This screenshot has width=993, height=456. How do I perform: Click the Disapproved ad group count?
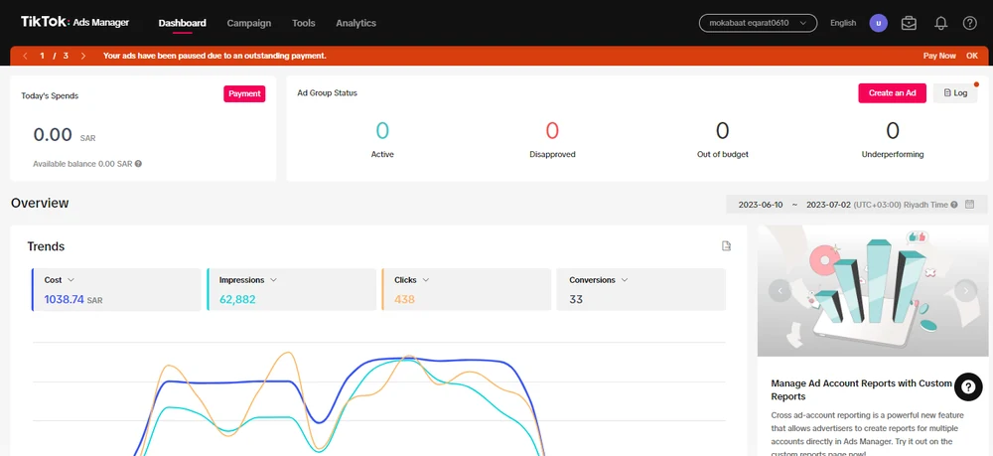pyautogui.click(x=552, y=131)
